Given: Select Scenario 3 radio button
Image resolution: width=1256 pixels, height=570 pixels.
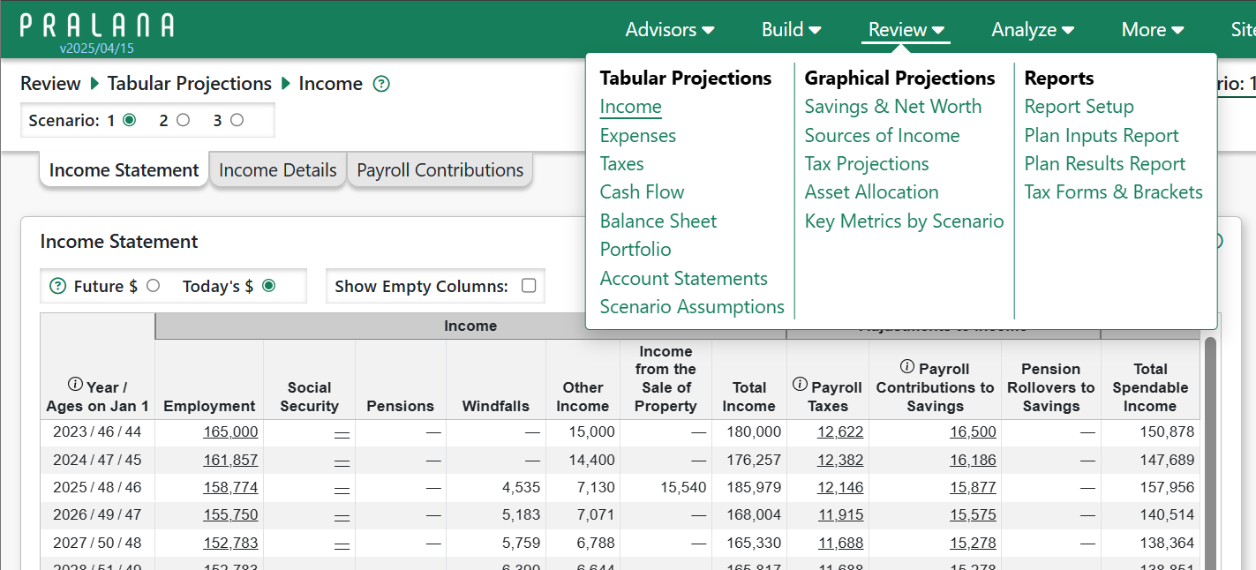Looking at the screenshot, I should click(x=237, y=120).
